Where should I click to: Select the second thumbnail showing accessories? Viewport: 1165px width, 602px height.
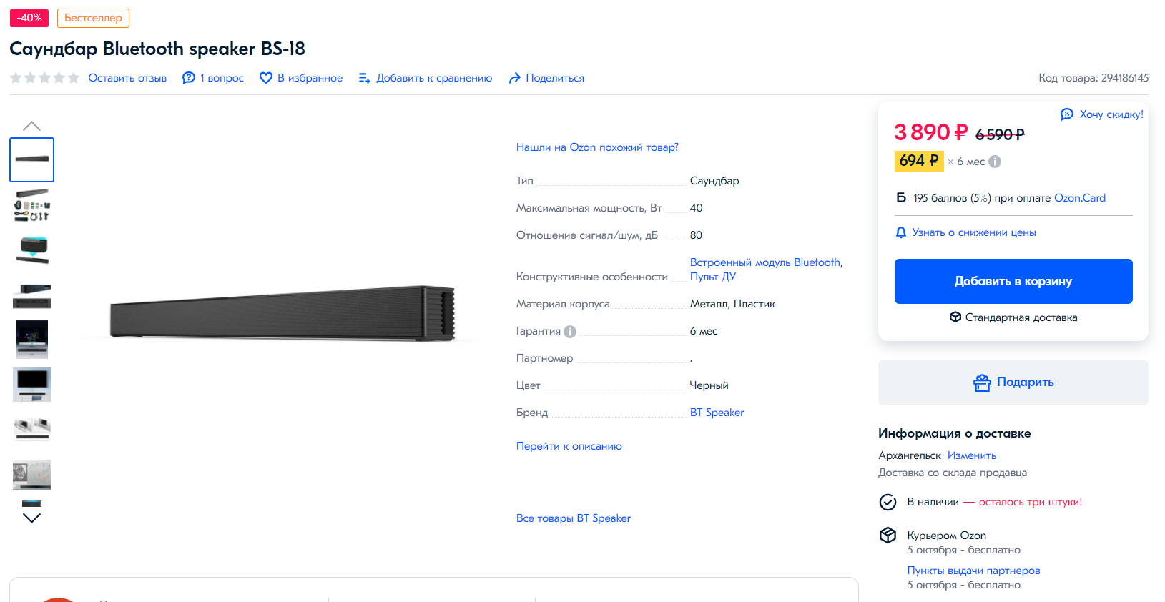pos(32,205)
